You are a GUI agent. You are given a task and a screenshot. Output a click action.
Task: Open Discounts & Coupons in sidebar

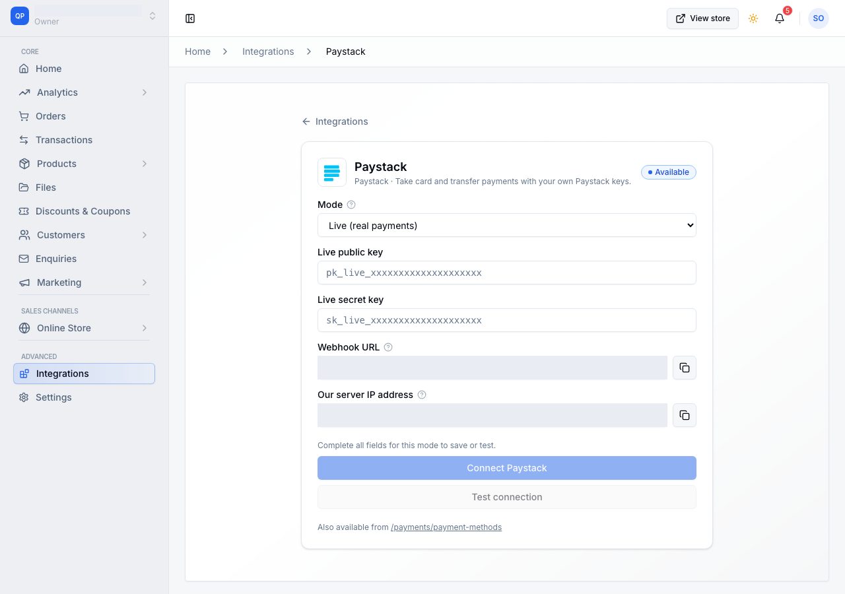point(84,211)
